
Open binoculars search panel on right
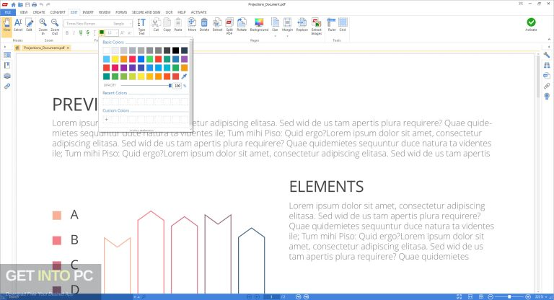(547, 66)
